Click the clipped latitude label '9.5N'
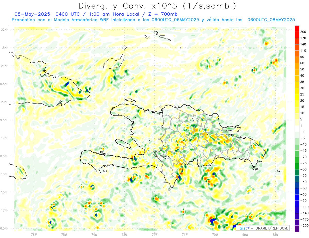The height and width of the screenshot is (238, 309). (x=3, y=120)
